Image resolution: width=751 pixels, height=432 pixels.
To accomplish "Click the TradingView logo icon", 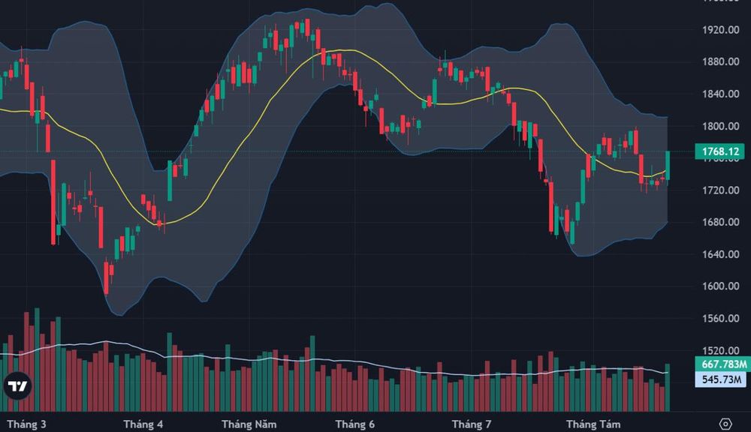I will click(18, 385).
